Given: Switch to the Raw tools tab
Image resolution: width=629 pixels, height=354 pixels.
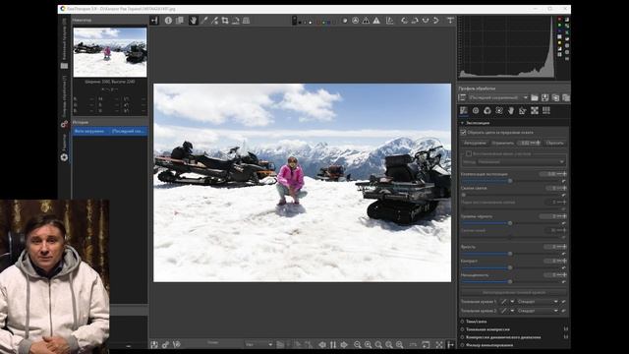Looking at the screenshot, I should click(535, 111).
